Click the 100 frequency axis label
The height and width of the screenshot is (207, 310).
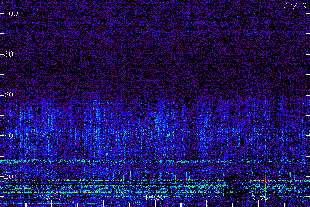pyautogui.click(x=11, y=13)
